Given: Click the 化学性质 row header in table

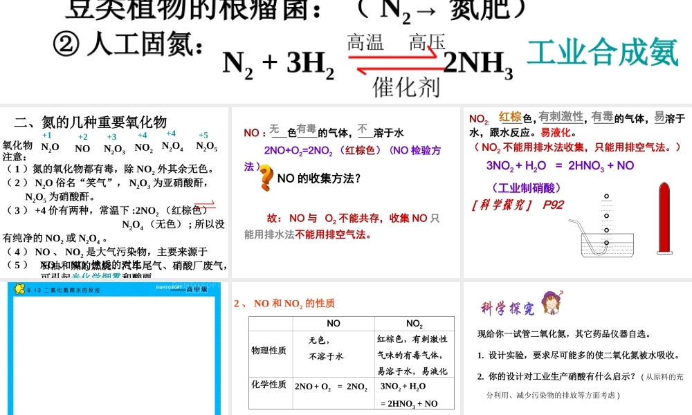Looking at the screenshot, I should 268,385.
